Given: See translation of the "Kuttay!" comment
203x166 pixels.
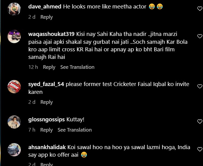Looking at the screenshot, I should click(75, 130).
